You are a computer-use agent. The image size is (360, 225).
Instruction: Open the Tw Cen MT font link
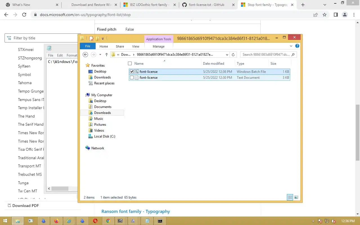pos(28,191)
